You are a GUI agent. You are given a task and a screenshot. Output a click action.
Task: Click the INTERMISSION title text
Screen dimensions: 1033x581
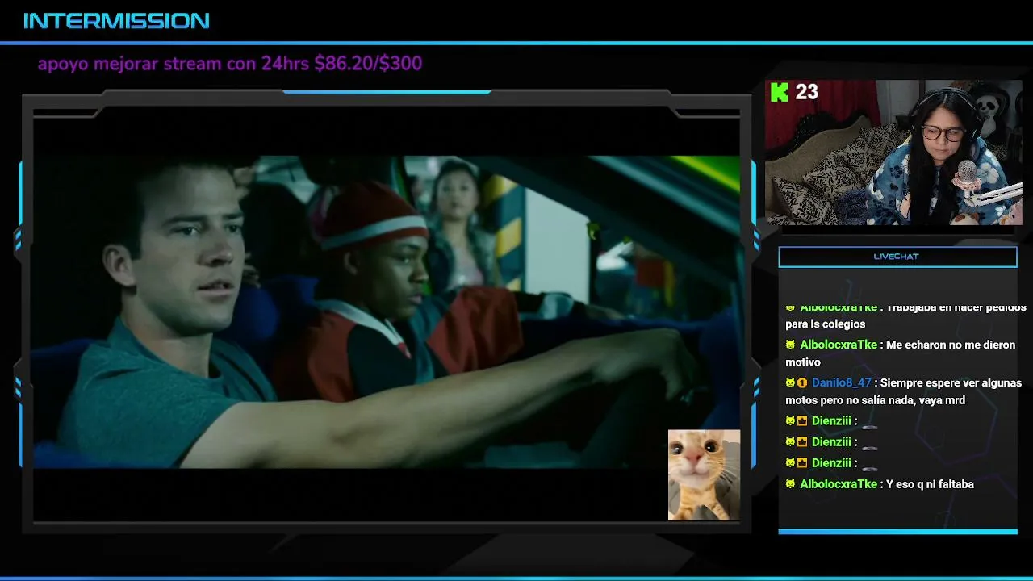(116, 21)
